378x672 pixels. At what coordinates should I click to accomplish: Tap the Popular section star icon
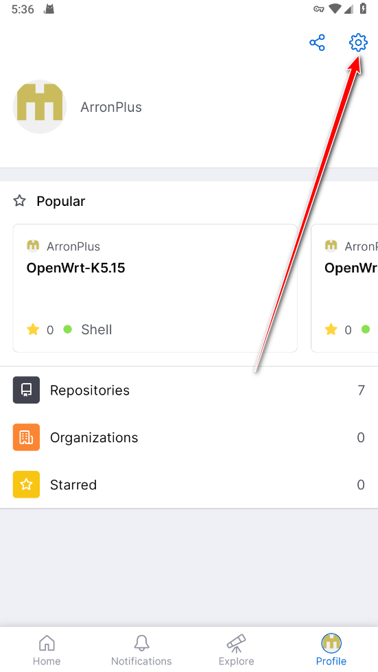pyautogui.click(x=20, y=200)
